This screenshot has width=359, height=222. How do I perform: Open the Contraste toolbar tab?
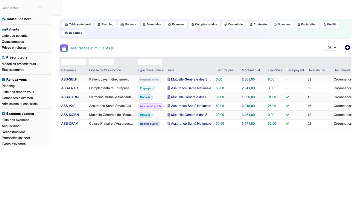(x=258, y=25)
